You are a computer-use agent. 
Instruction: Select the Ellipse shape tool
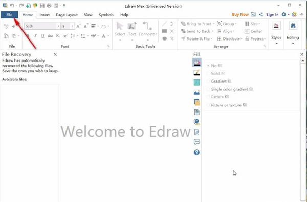pos(164,38)
